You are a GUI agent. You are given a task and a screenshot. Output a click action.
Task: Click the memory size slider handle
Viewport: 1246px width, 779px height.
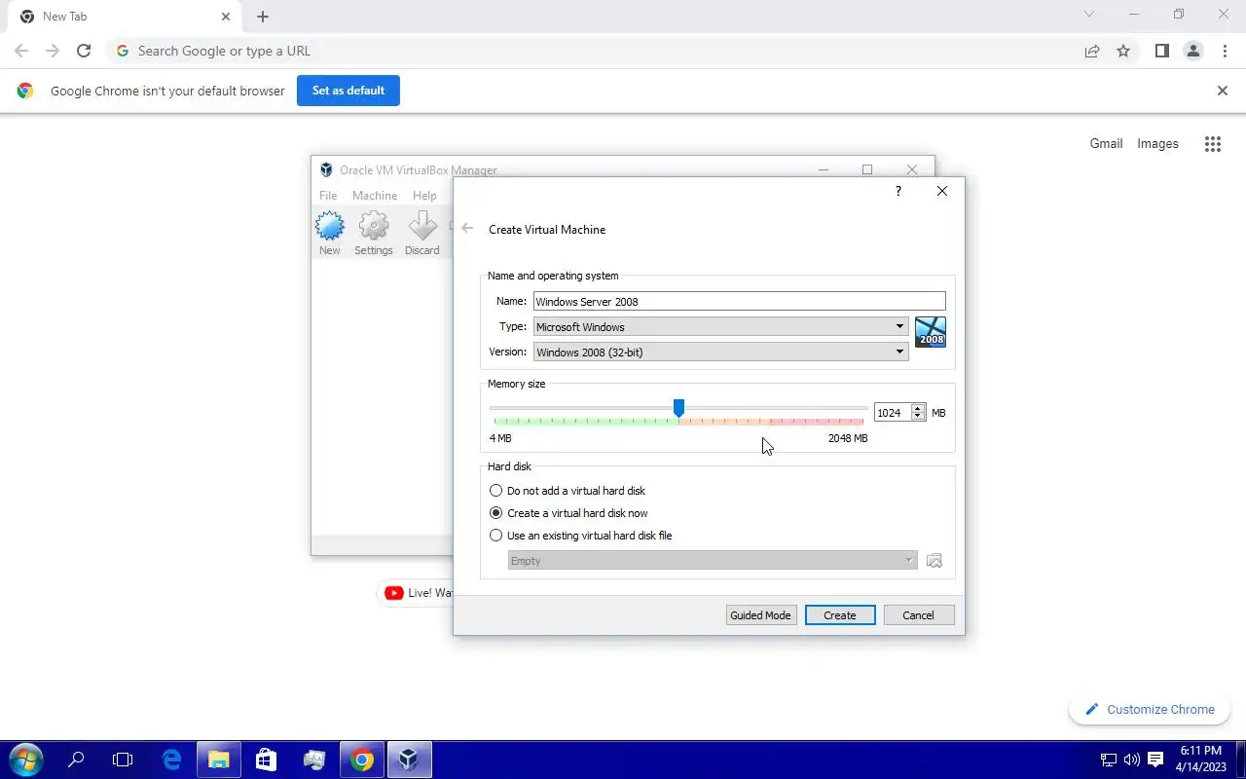click(678, 408)
